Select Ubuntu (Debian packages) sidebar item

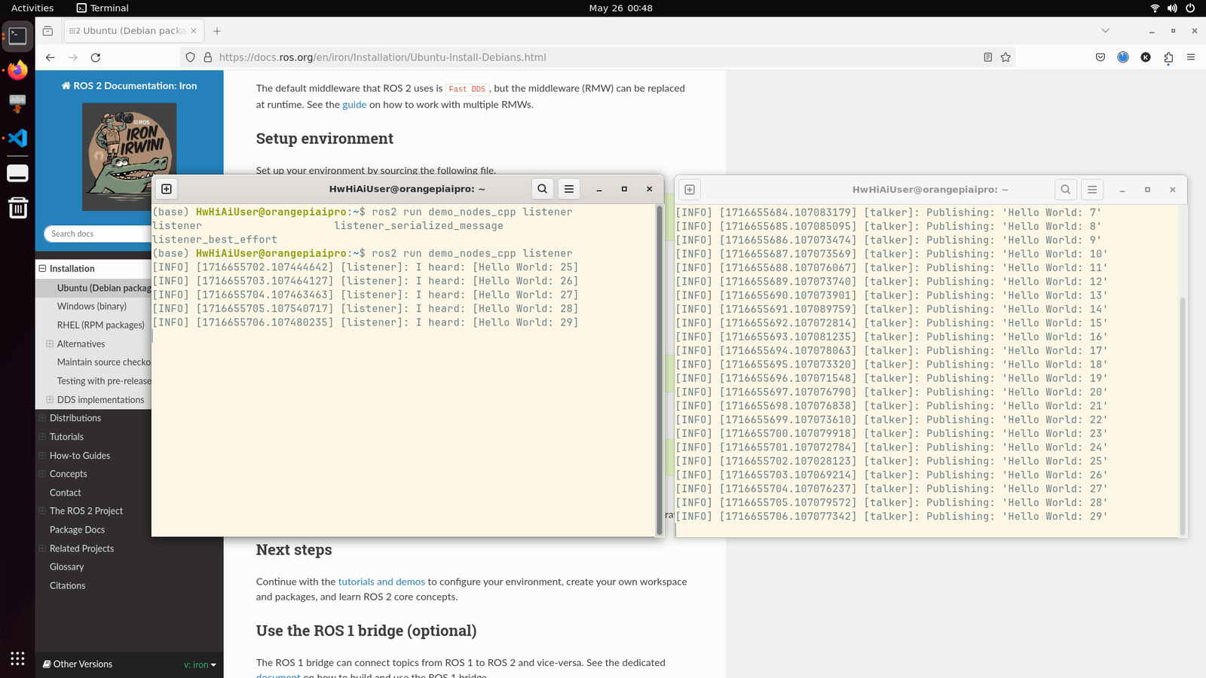pos(104,288)
